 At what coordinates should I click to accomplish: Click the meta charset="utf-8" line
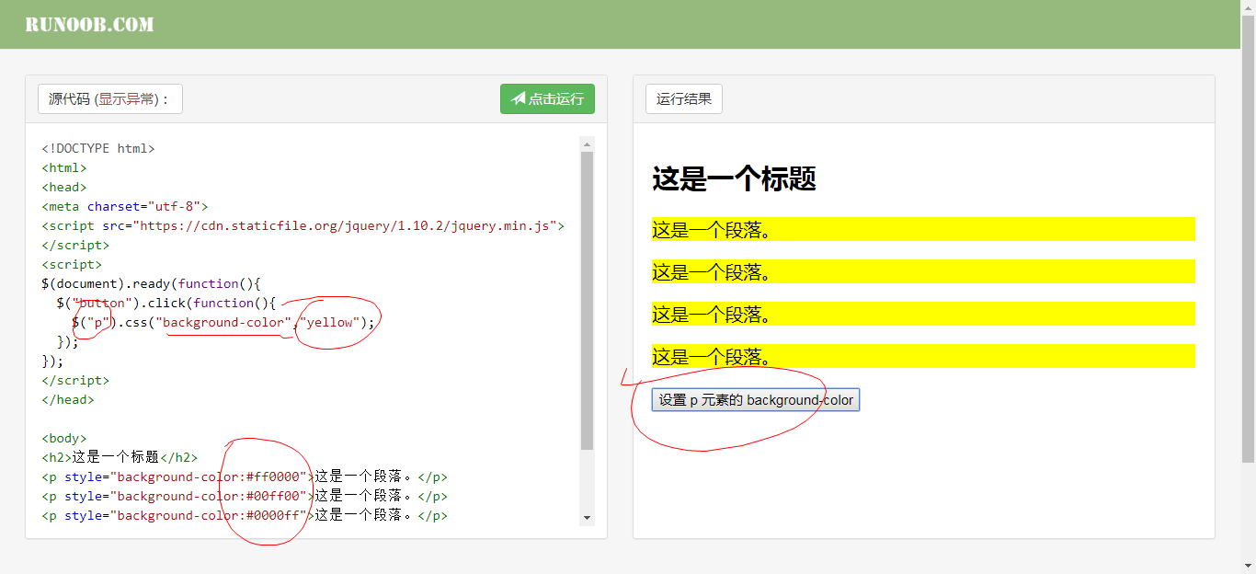coord(125,206)
